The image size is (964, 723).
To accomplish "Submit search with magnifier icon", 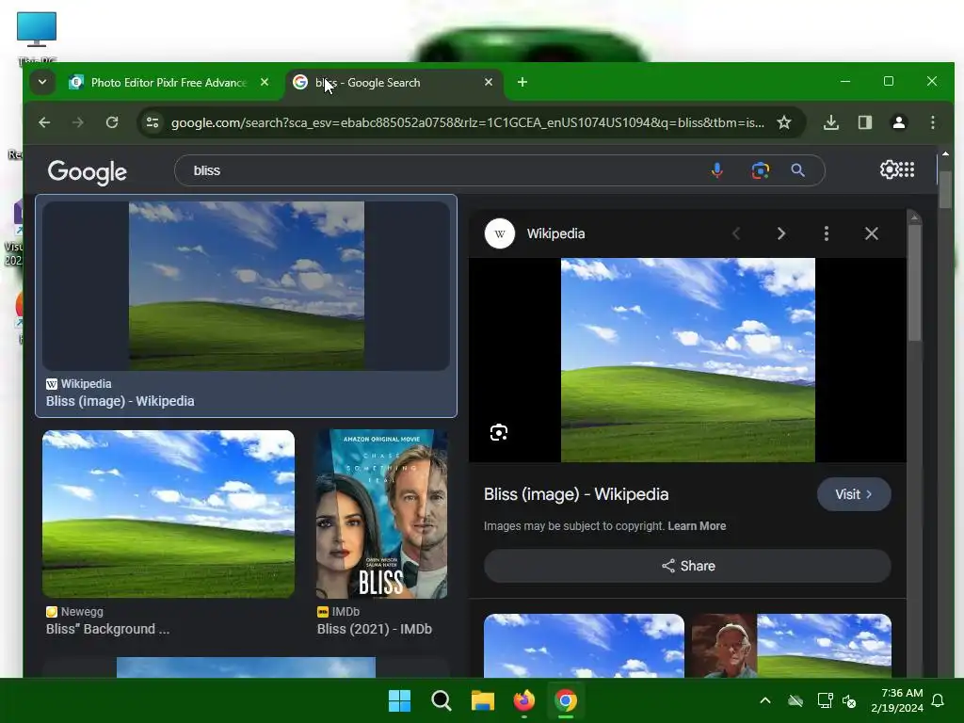I will point(797,170).
